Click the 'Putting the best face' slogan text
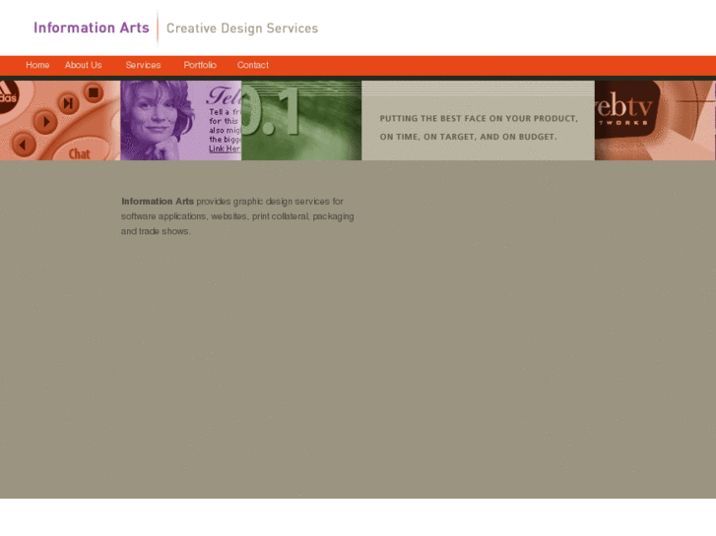Viewport: 716px width, 536px height. [479, 119]
